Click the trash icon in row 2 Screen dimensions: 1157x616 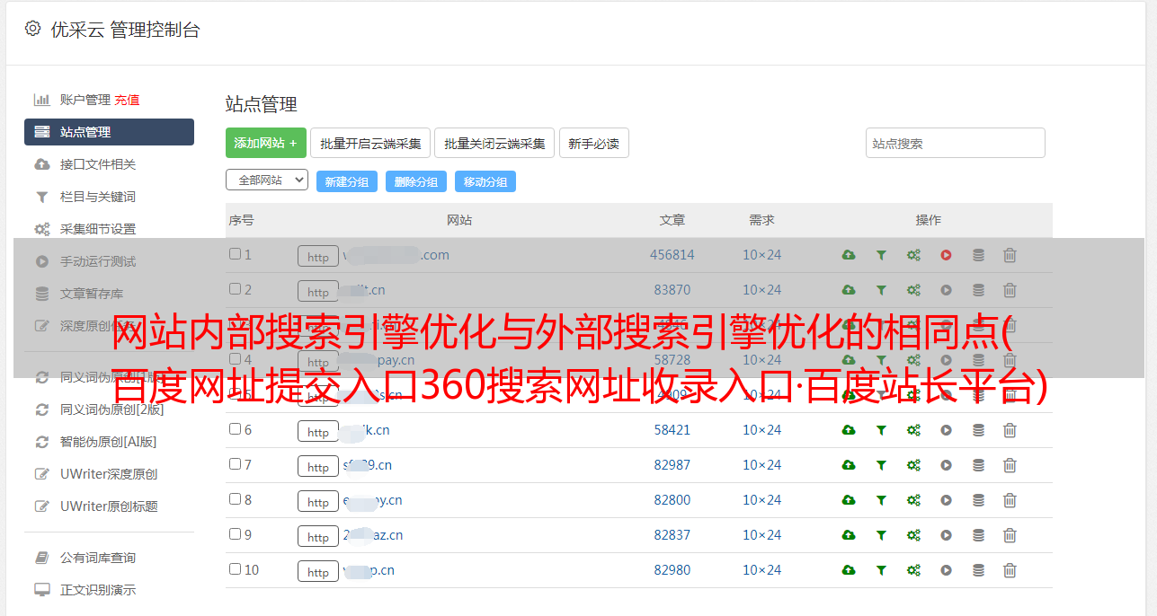click(x=1010, y=290)
